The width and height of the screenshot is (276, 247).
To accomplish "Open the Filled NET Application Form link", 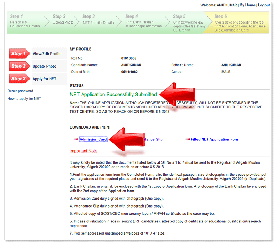I will pyautogui.click(x=215, y=139).
